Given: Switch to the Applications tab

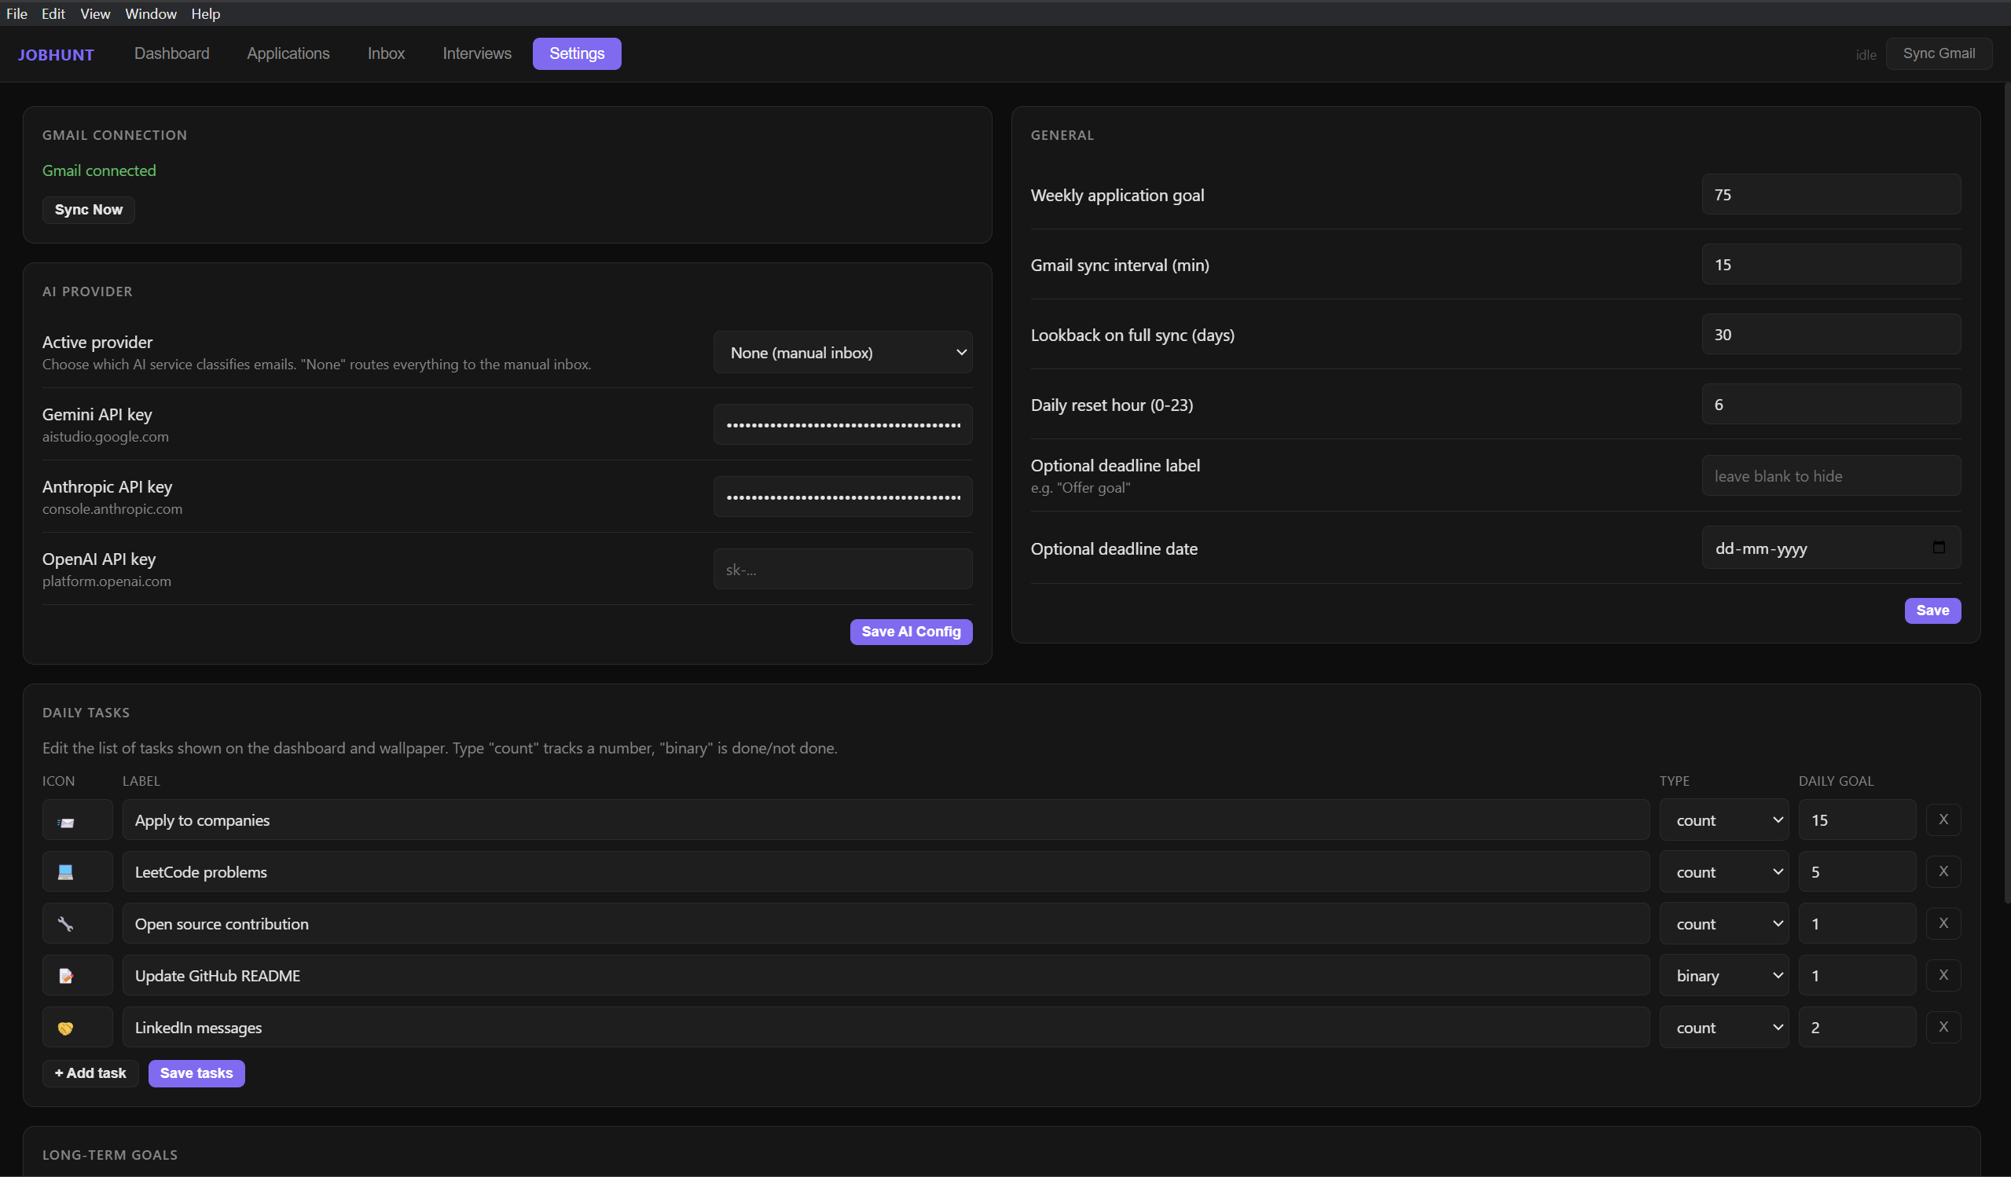Looking at the screenshot, I should (x=288, y=53).
